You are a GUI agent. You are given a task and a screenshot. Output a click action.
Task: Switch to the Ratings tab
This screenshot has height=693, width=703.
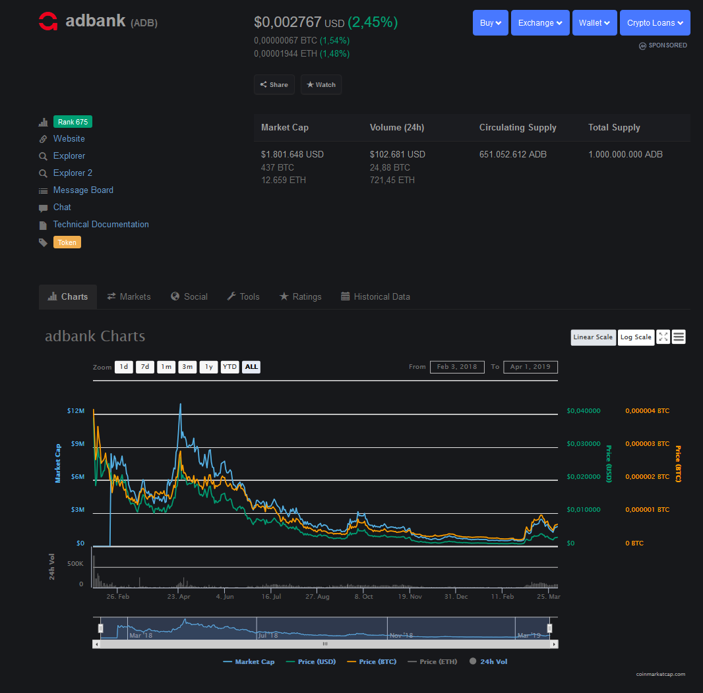[300, 296]
